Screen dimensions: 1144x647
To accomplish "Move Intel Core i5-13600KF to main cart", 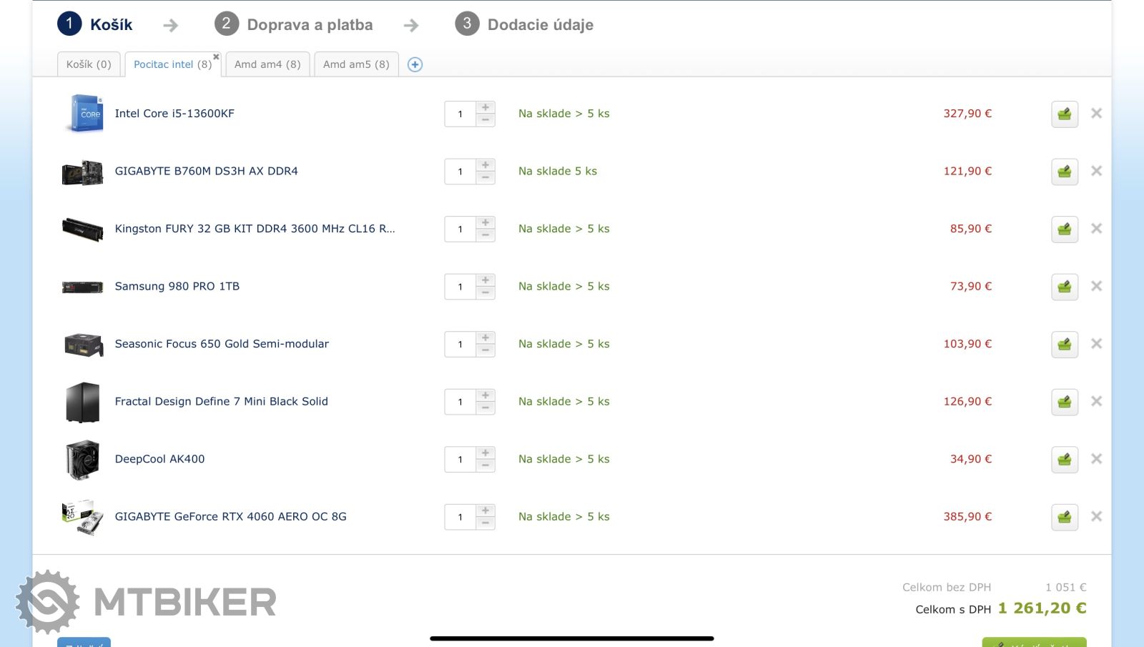I will [1064, 114].
